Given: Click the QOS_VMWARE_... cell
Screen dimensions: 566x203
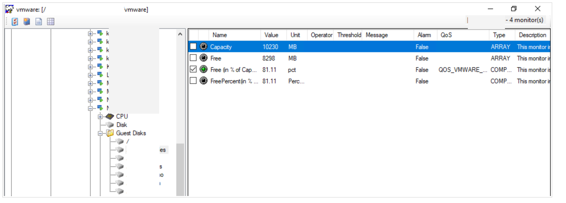Looking at the screenshot, I should coord(463,70).
